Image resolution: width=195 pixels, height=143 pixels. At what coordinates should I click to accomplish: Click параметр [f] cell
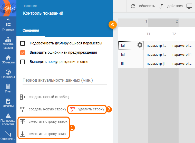click(182, 55)
